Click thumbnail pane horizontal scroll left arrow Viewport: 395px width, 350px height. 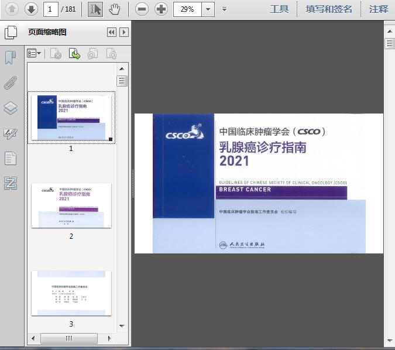click(33, 338)
